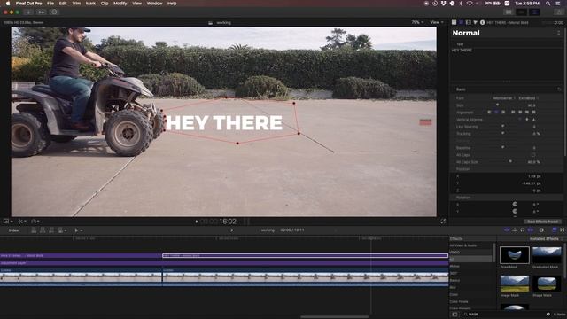Image resolution: width=567 pixels, height=319 pixels.
Task: Select center text alignment
Action: click(x=496, y=113)
